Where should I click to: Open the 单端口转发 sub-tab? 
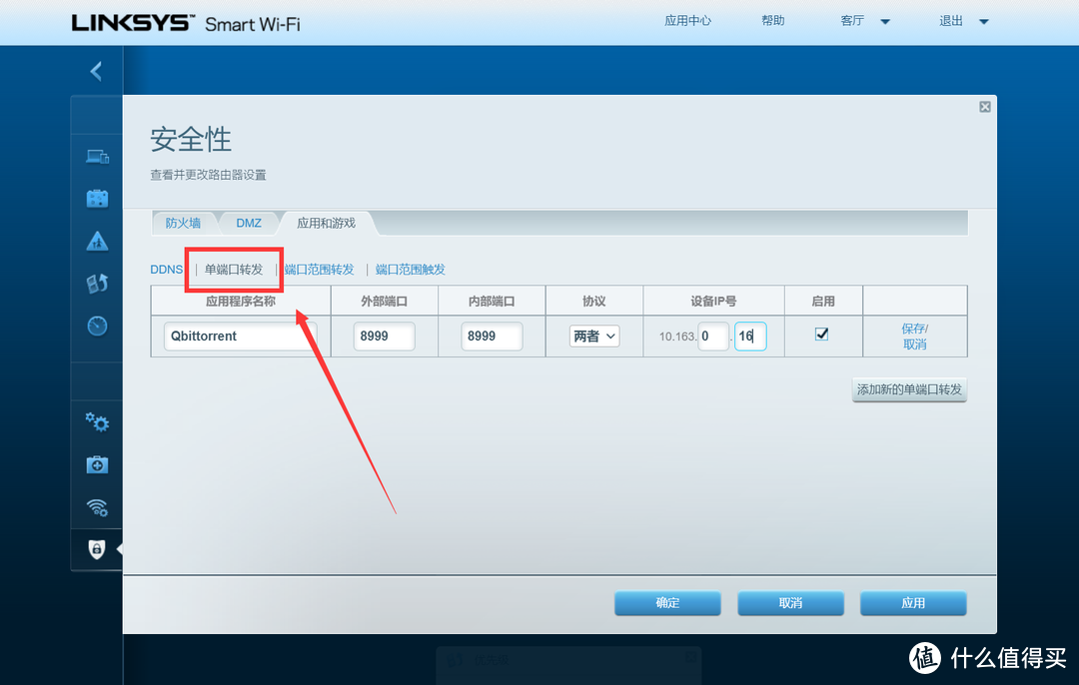pyautogui.click(x=234, y=270)
